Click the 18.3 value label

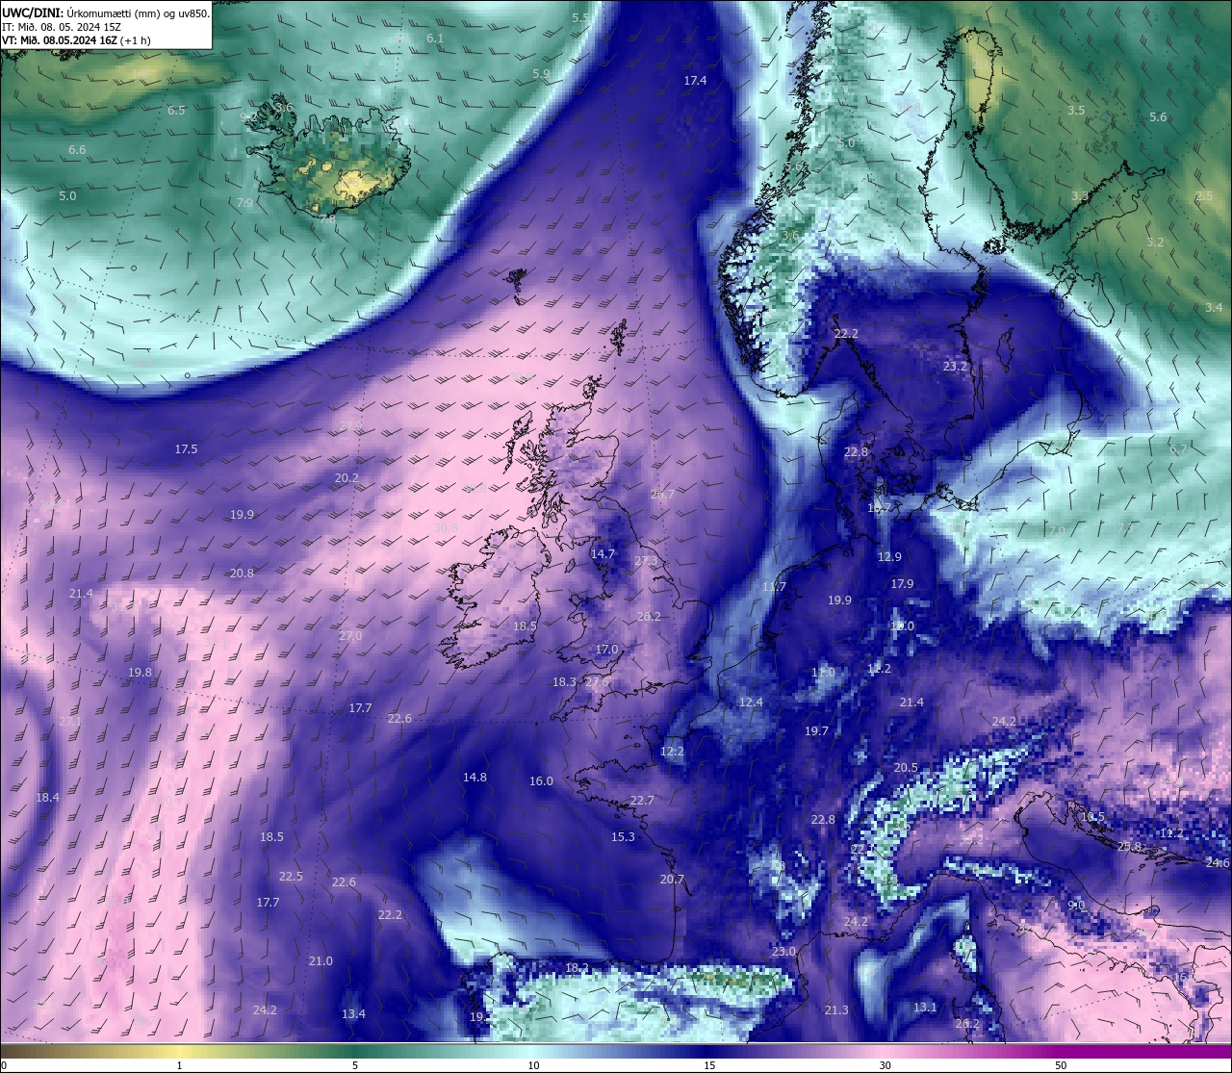click(564, 682)
